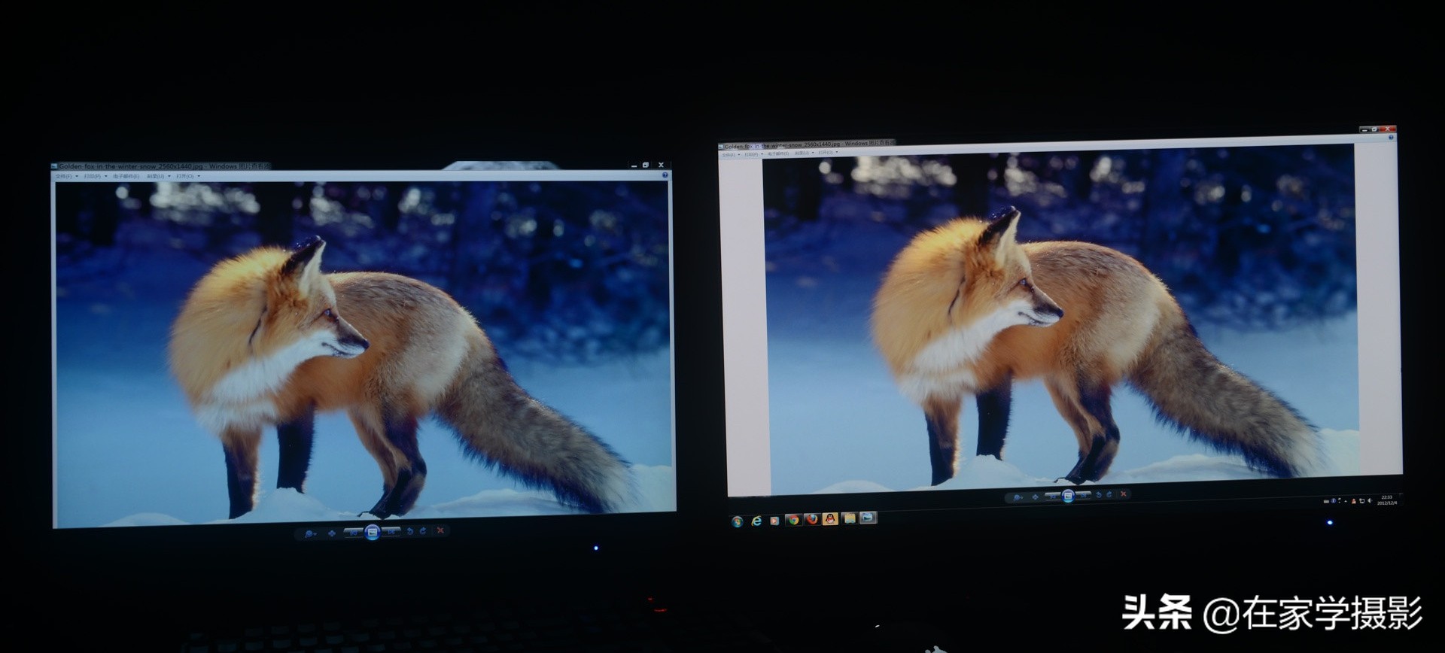Open 打印(P) menu in left viewer
The width and height of the screenshot is (1445, 653).
[x=95, y=177]
